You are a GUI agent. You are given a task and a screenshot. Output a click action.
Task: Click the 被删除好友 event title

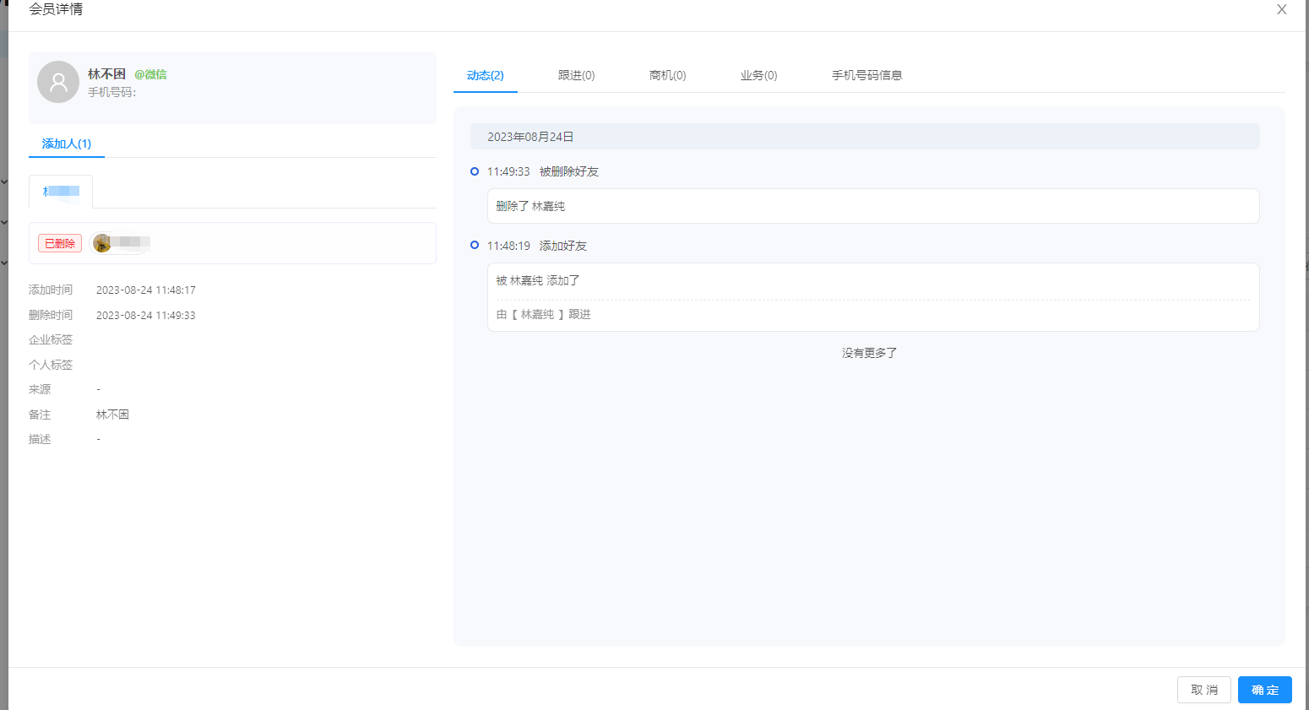click(569, 171)
